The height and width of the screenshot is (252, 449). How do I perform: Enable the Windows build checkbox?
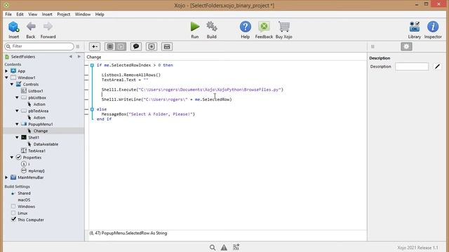tap(13, 206)
